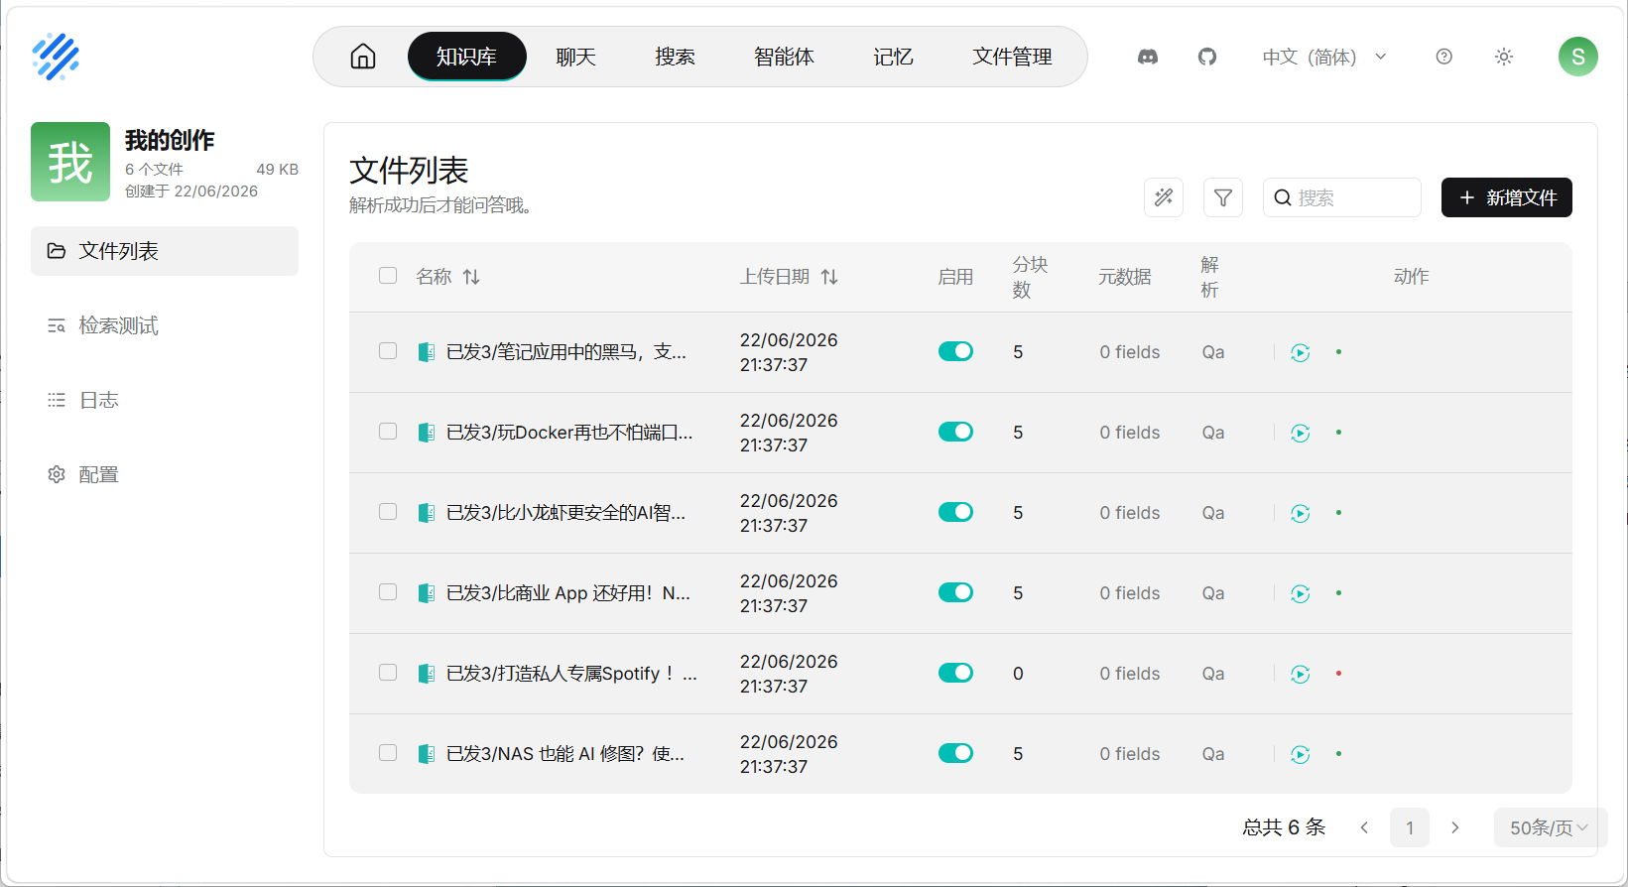Open file 已发3/打造私人专属Spotify
Screen dimensions: 1628x887
[x=571, y=674]
